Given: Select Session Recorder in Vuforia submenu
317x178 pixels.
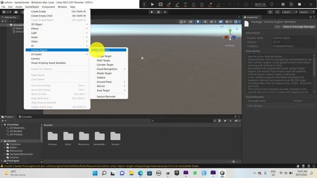Looking at the screenshot, I should 109,97.
